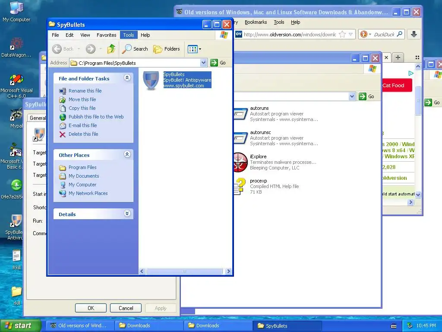Image resolution: width=442 pixels, height=332 pixels.
Task: Go to My Documents in Other Places
Action: coord(84,176)
